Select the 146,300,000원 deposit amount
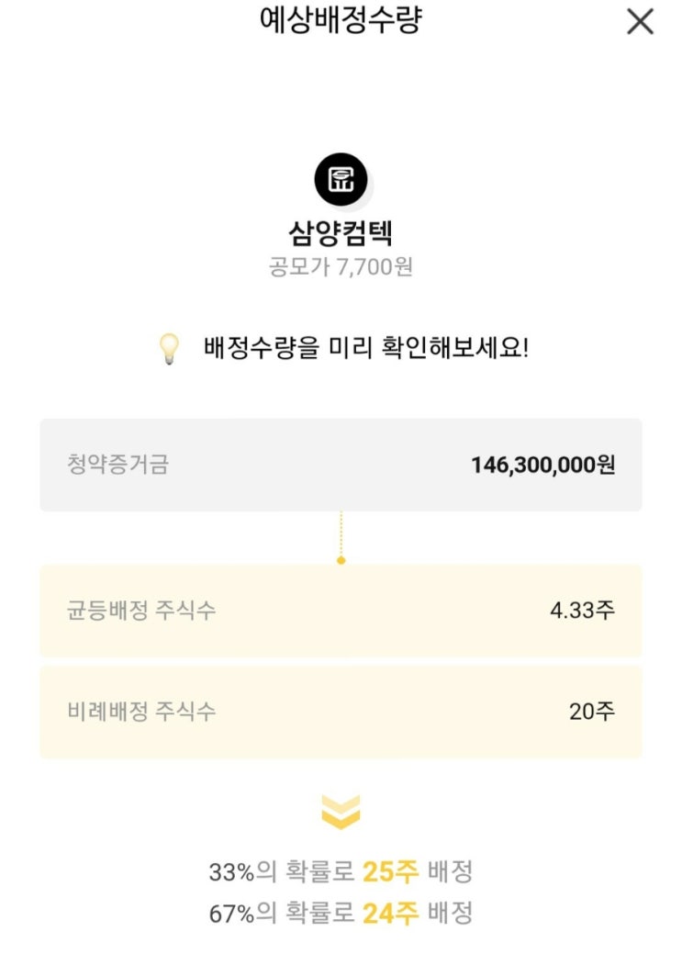 click(542, 465)
